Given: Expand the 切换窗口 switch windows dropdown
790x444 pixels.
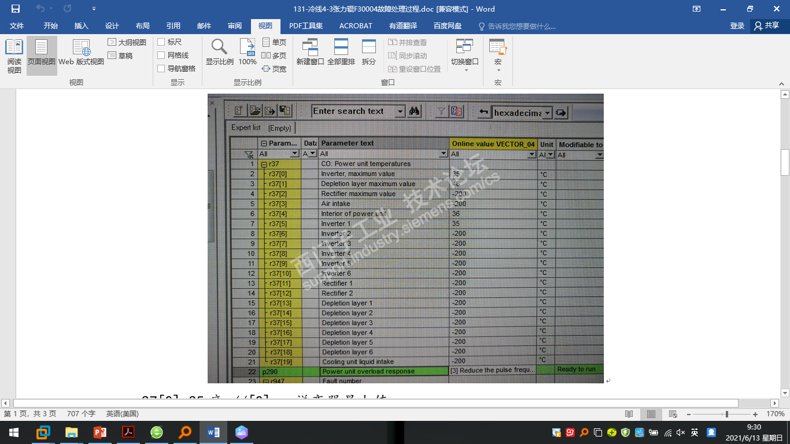Looking at the screenshot, I should [x=465, y=55].
